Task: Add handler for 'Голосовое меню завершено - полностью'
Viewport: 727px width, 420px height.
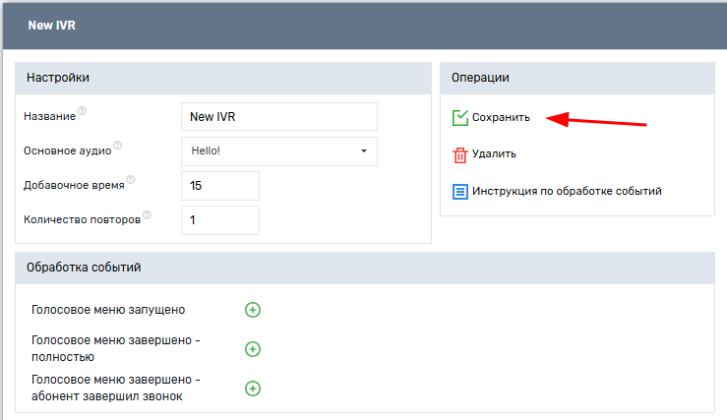Action: pos(253,349)
